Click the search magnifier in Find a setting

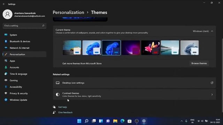pyautogui.click(x=43, y=26)
